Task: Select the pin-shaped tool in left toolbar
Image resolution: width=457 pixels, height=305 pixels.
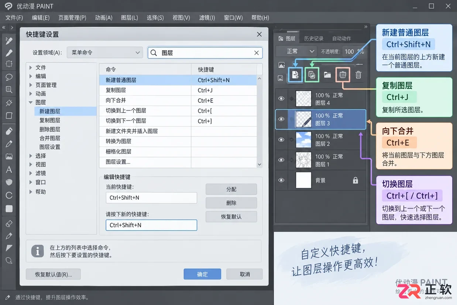Action: tap(9, 103)
